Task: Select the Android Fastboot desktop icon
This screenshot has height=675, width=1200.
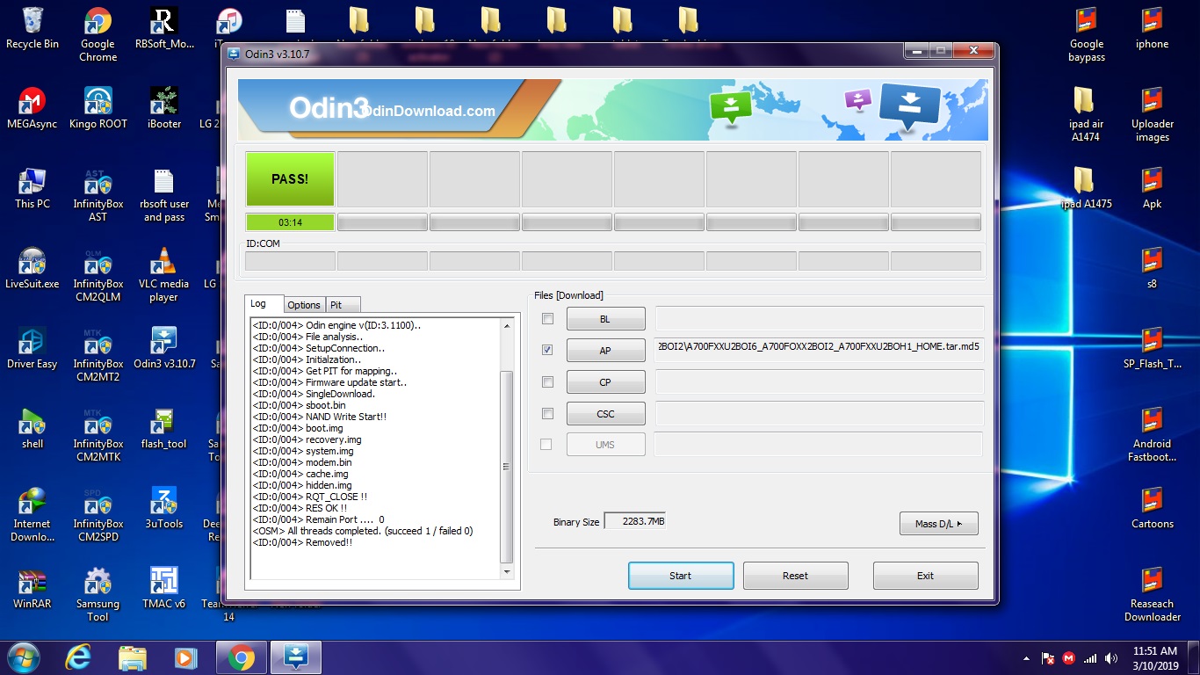Action: pyautogui.click(x=1153, y=434)
